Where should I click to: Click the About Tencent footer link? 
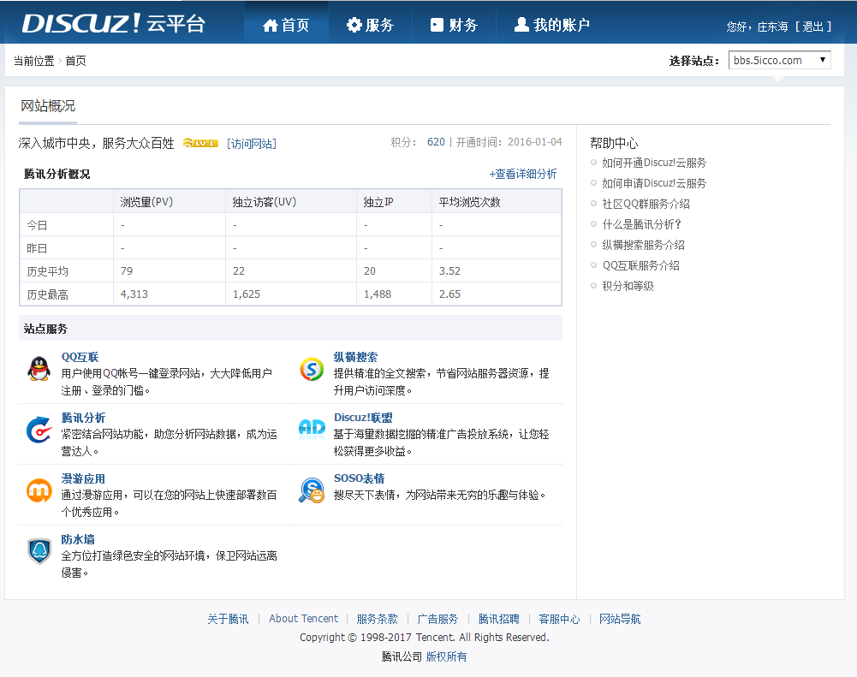pos(303,619)
